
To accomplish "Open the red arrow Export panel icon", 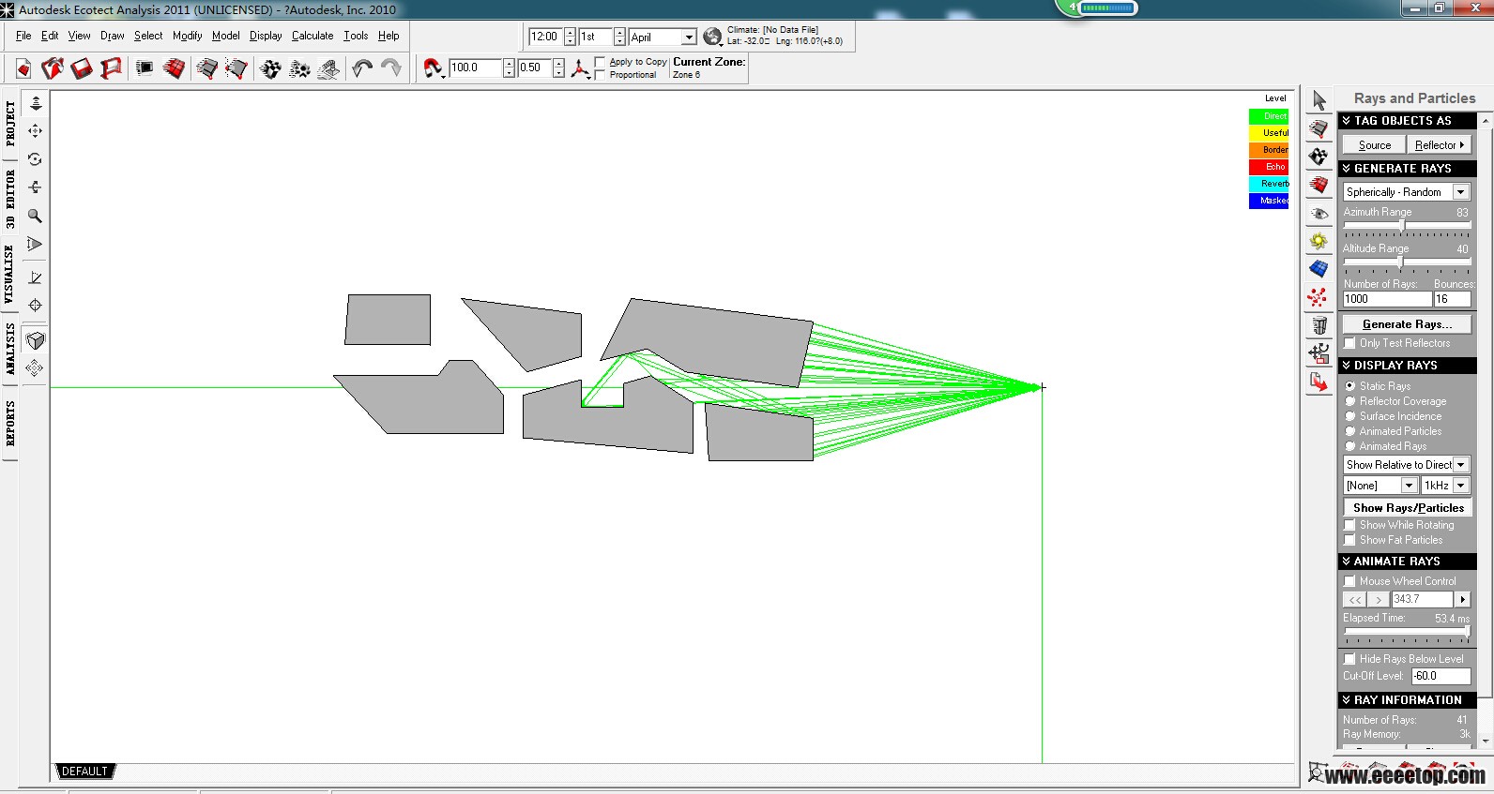I will pos(1319,382).
